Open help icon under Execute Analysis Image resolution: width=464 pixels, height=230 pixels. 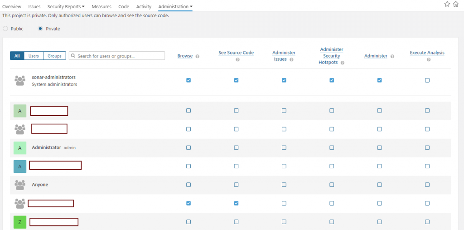click(x=429, y=59)
